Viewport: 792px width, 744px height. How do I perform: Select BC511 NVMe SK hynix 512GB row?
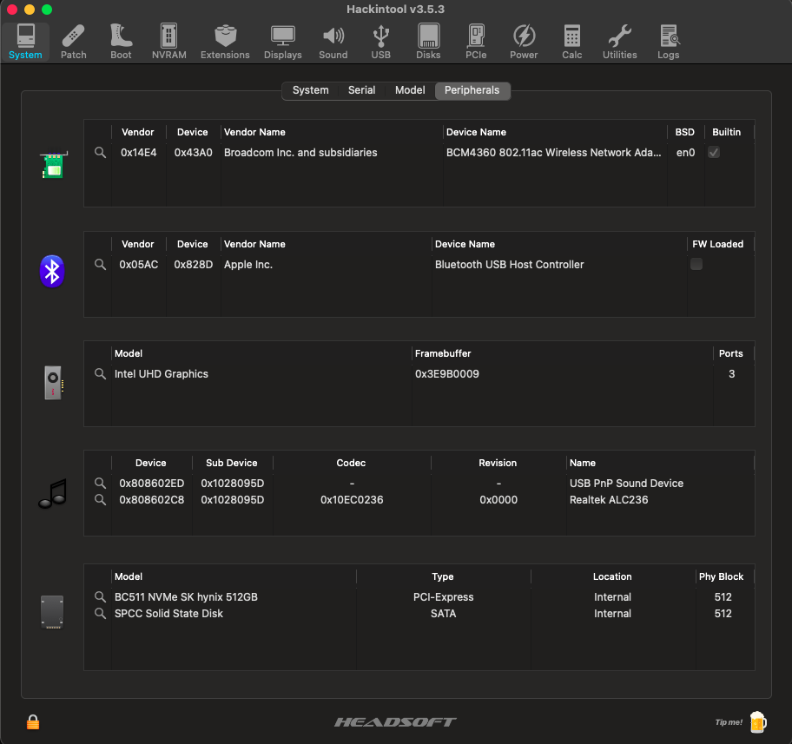pyautogui.click(x=419, y=596)
